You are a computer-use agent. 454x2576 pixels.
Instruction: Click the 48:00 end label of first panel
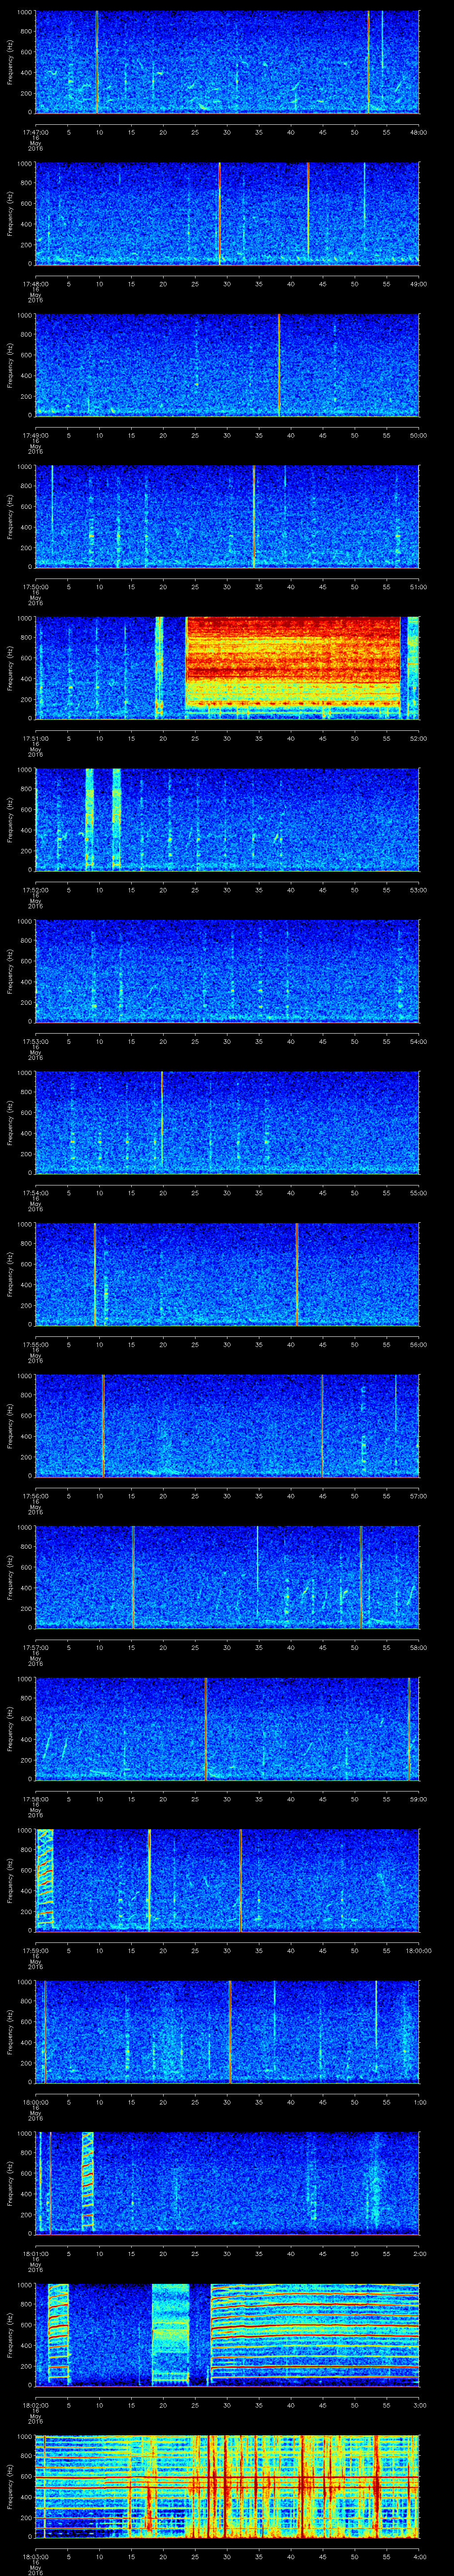[419, 131]
